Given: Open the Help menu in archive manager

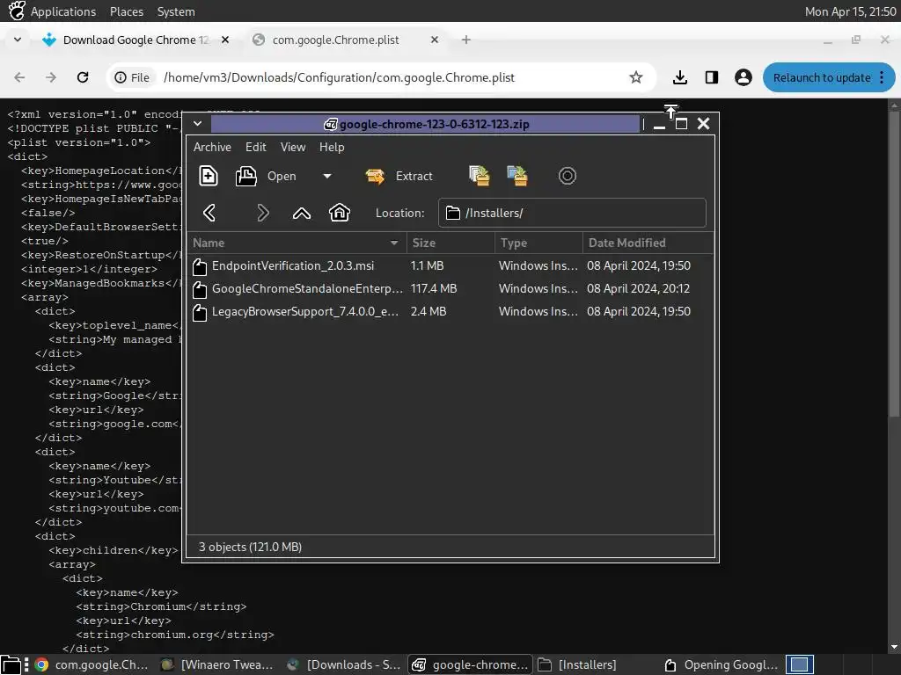Looking at the screenshot, I should pos(332,147).
